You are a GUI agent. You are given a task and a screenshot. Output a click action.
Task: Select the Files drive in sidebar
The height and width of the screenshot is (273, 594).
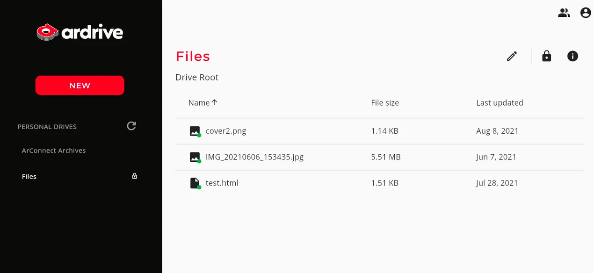pyautogui.click(x=29, y=176)
